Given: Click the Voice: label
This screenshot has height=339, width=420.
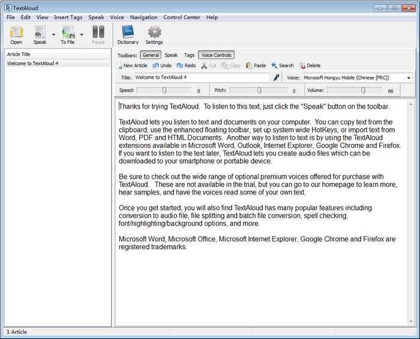Looking at the screenshot, I should click(293, 77).
